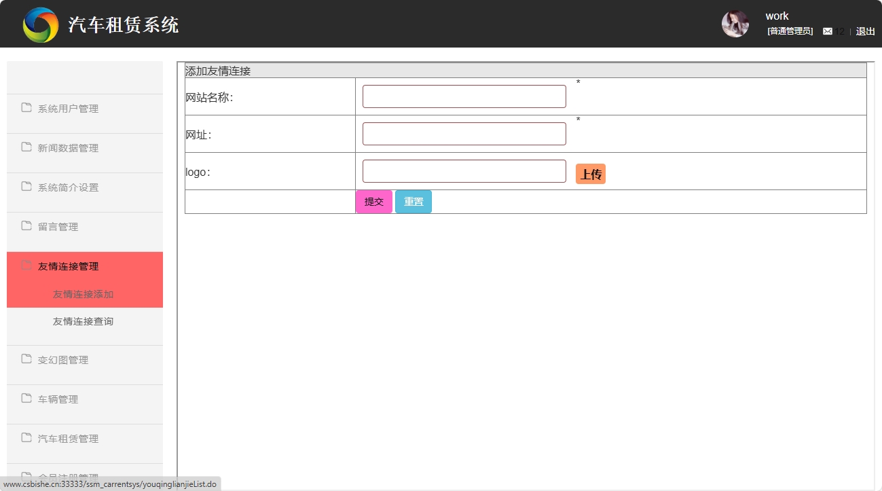The image size is (882, 491).
Task: Click the [普通管理员] role label
Action: point(790,31)
